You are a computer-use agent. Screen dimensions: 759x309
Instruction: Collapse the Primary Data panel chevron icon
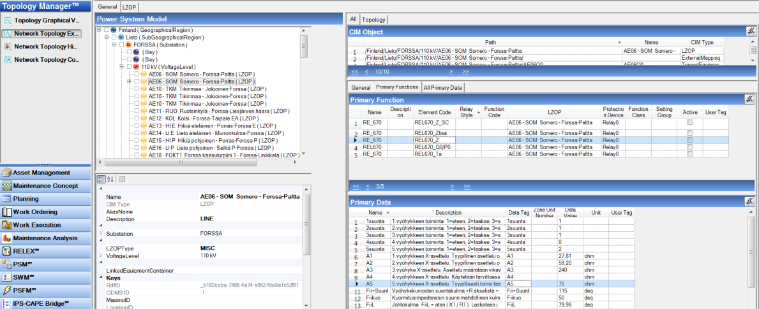[x=749, y=202]
